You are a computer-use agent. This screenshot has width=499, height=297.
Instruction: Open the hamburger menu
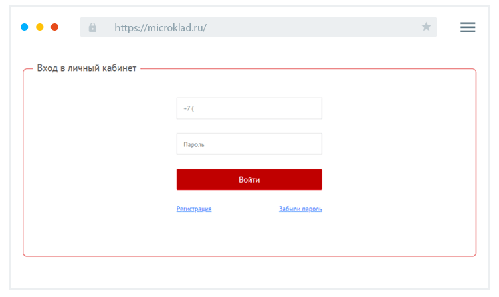tap(468, 27)
